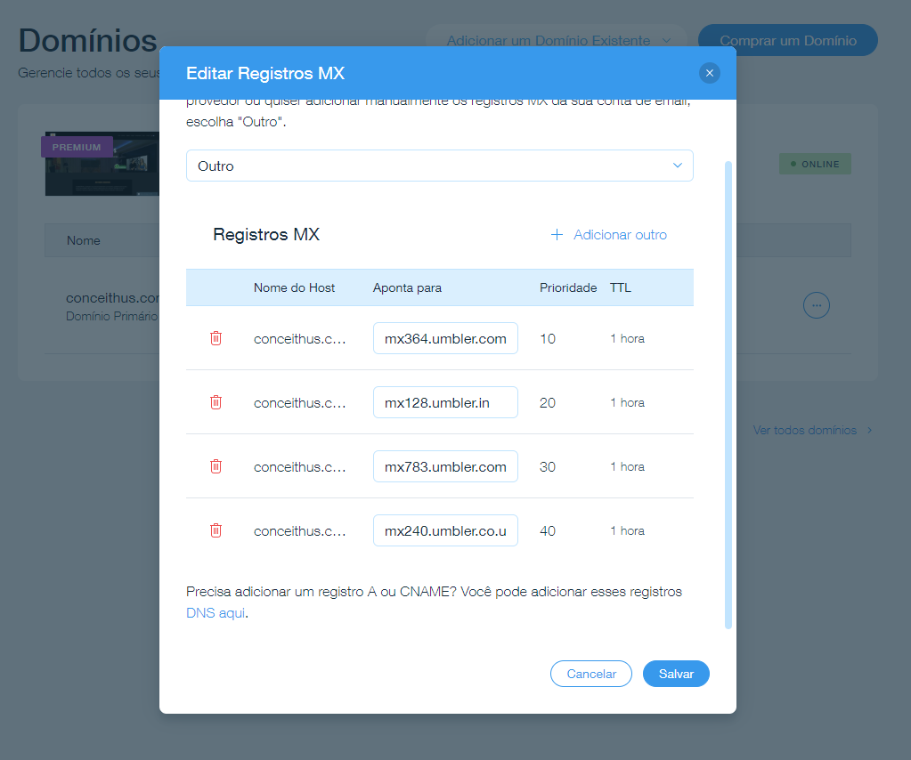Click the Salvar button
The width and height of the screenshot is (911, 760).
pyautogui.click(x=675, y=674)
